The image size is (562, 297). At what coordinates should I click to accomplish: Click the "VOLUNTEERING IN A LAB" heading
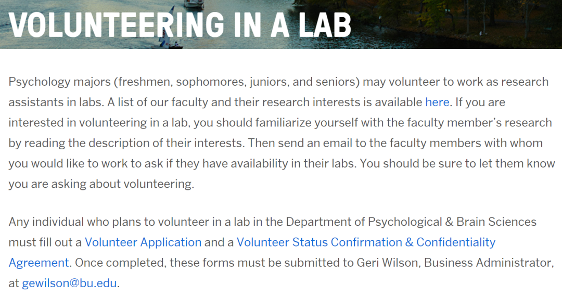180,25
